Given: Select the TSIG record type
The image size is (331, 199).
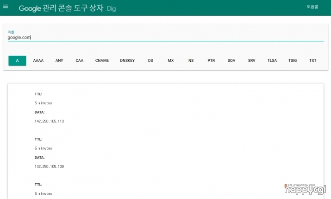Looking at the screenshot, I should (x=293, y=61).
